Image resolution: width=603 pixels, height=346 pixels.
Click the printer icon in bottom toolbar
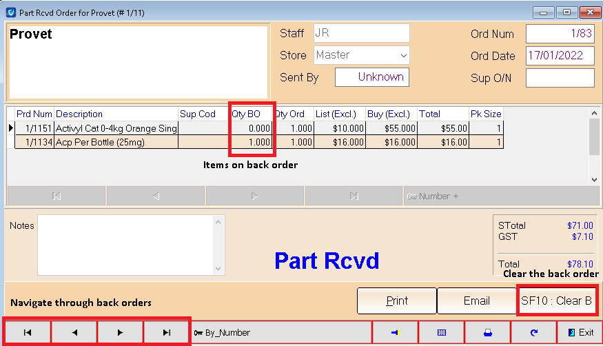[x=488, y=332]
